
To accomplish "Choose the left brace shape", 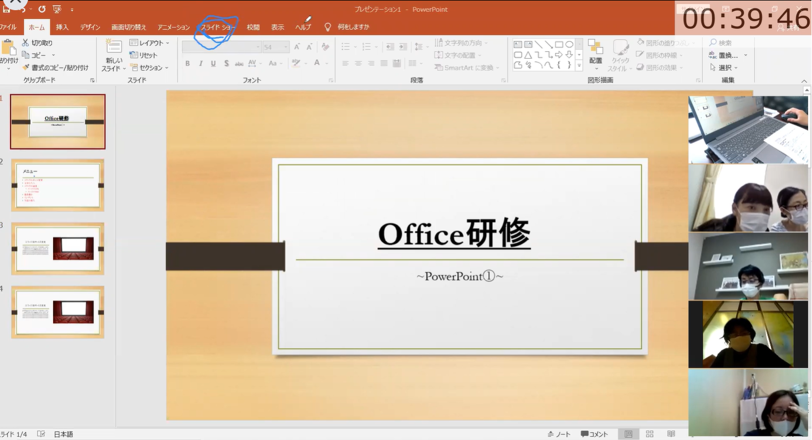I will click(x=559, y=65).
